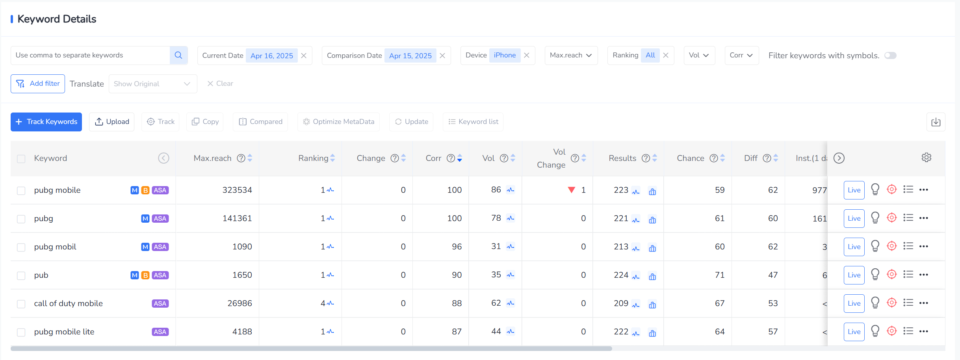Click the Optimize MetaData toolbar item
Image resolution: width=960 pixels, height=360 pixels.
[x=338, y=122]
